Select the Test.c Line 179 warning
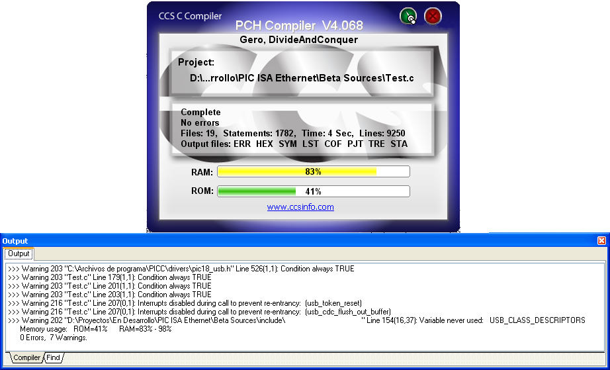 pyautogui.click(x=110, y=277)
